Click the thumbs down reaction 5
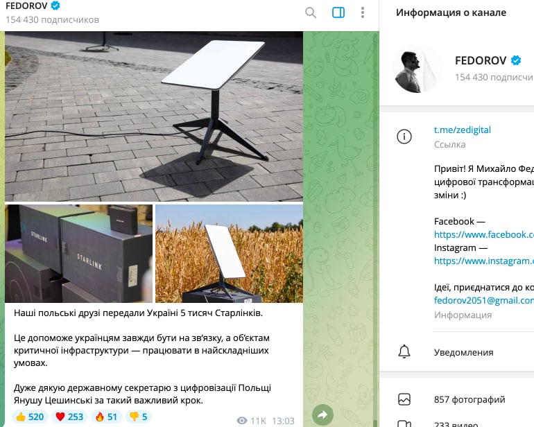The height and width of the screenshot is (427, 534). 138,417
